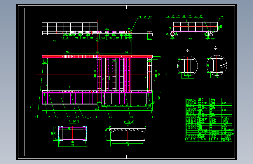Screen dimensions: 253x164
Task: Click the "400" dimension in D-D section
Action: pyautogui.click(x=128, y=142)
